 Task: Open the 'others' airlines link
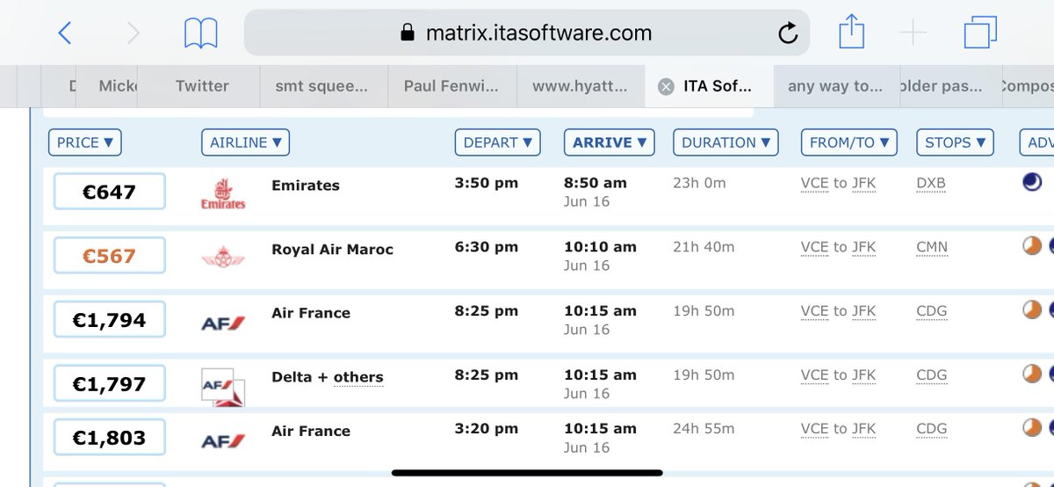point(358,377)
